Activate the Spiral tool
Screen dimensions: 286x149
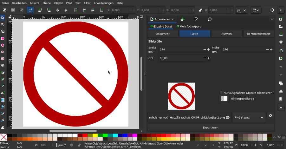pos(3,66)
